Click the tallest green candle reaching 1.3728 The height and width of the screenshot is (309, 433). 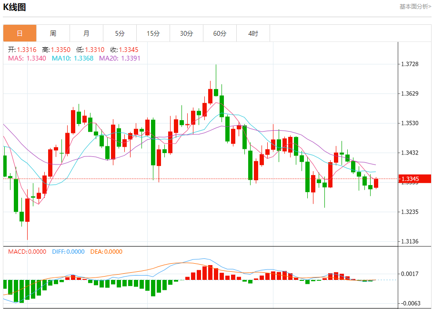[216, 93]
